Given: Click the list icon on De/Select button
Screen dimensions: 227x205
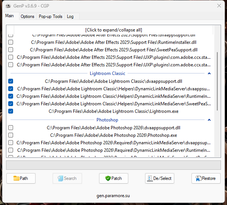Looking at the screenshot, I should coord(150,178).
